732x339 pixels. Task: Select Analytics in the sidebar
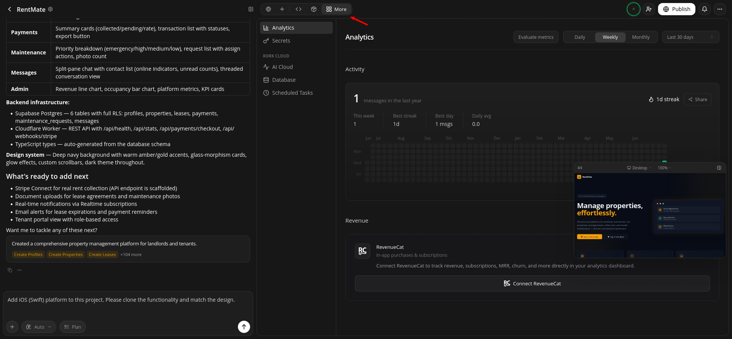[296, 28]
